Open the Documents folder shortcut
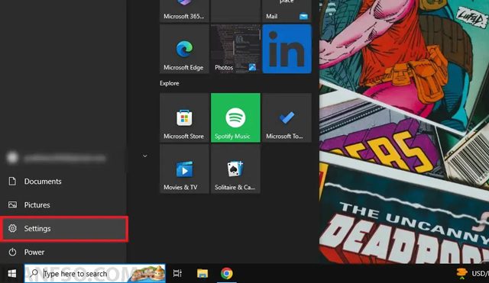The image size is (489, 283). [63, 182]
